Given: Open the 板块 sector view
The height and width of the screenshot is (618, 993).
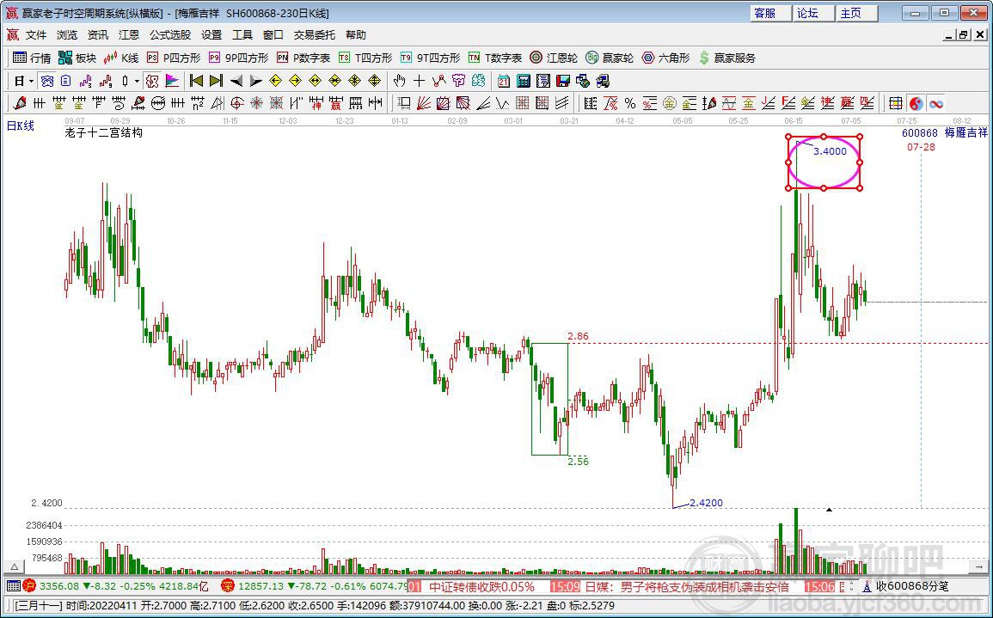Looking at the screenshot, I should 77,58.
